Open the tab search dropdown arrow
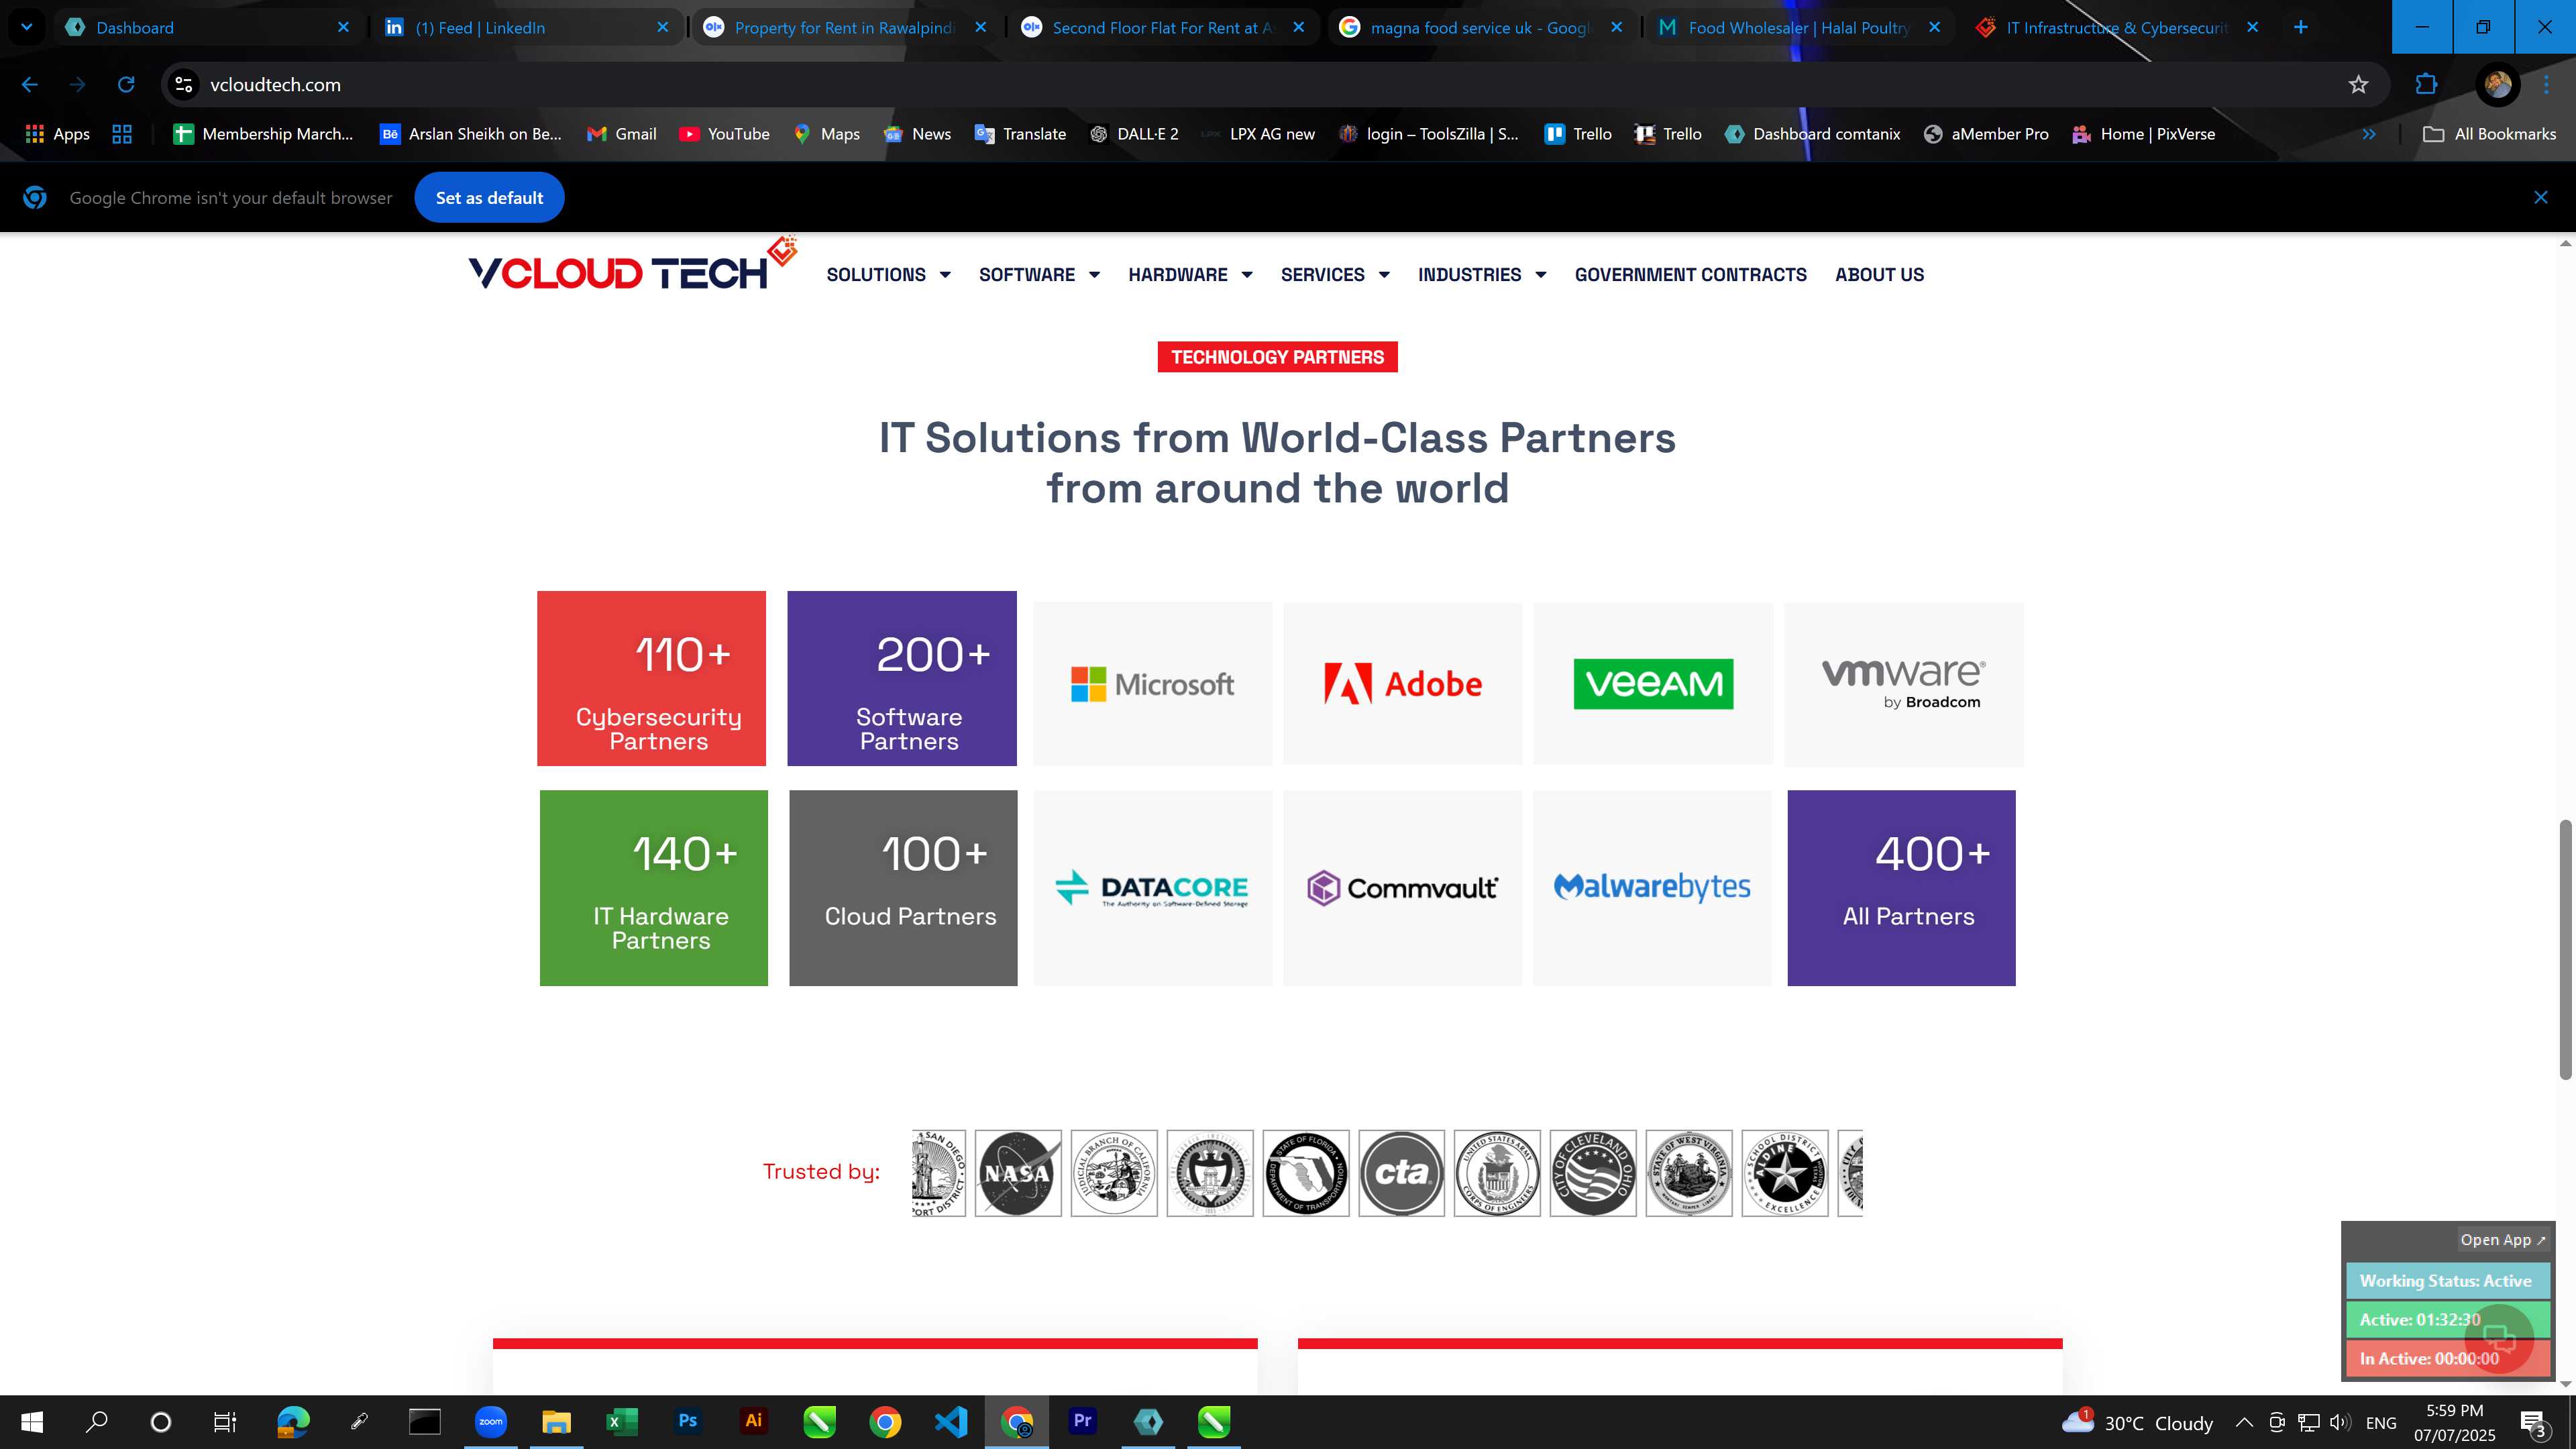 [x=27, y=27]
